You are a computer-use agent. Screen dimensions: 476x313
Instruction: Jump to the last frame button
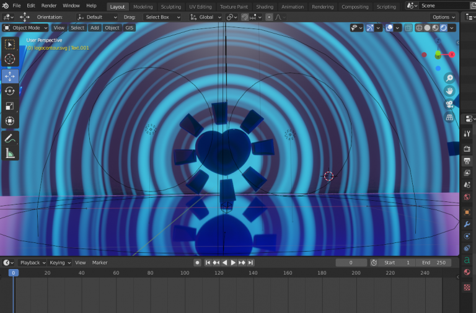coord(250,263)
